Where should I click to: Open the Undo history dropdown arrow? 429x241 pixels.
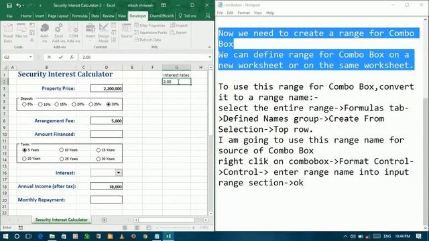tap(23, 5)
